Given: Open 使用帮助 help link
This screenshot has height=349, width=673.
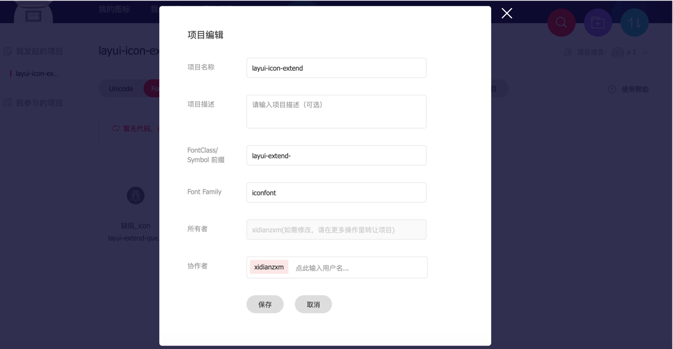Looking at the screenshot, I should point(635,89).
